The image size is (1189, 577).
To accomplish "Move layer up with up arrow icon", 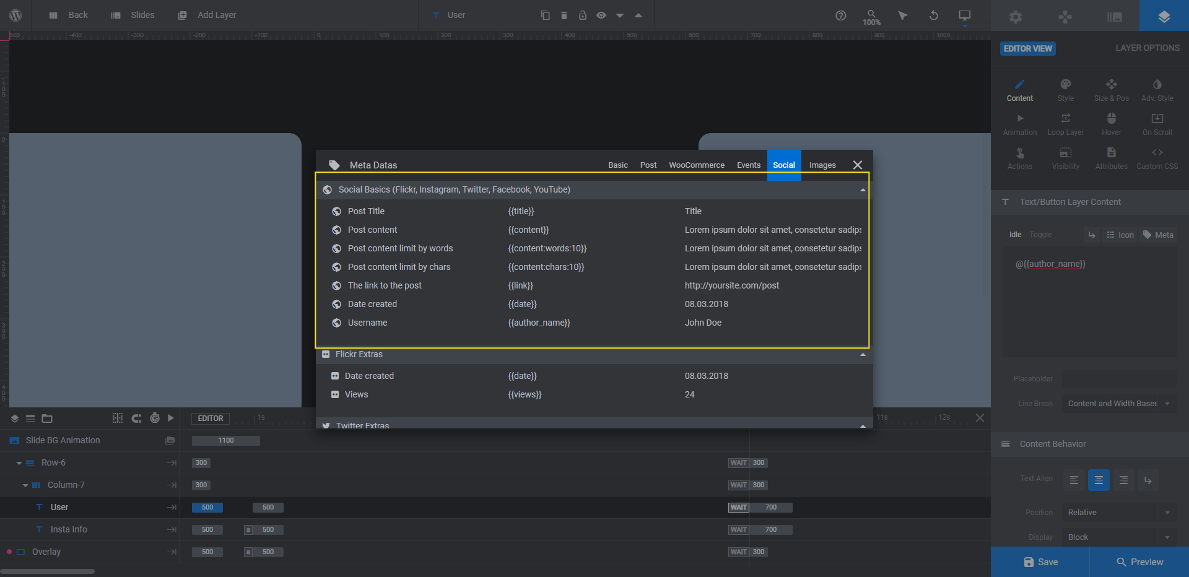I will point(638,15).
